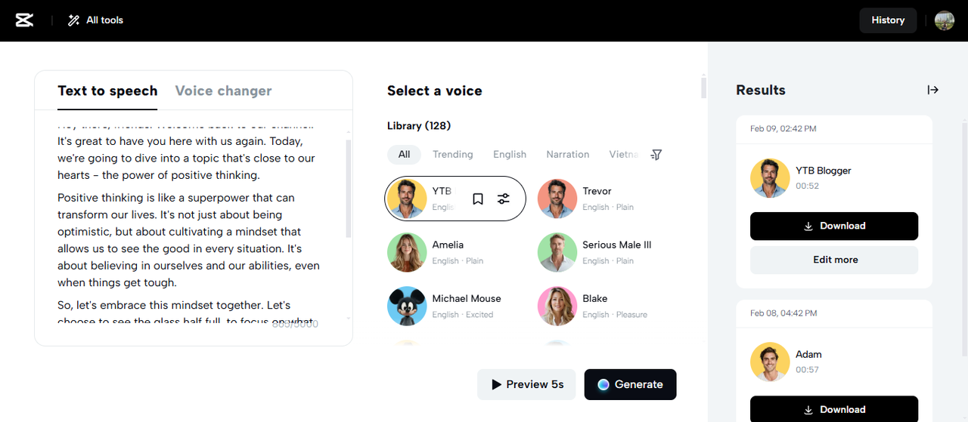Play the Preview 5s sample
This screenshot has width=968, height=422.
526,384
